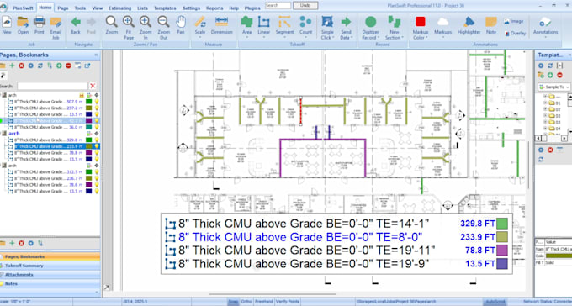Click refresh icon in Templates panel toolbar

click(550, 66)
